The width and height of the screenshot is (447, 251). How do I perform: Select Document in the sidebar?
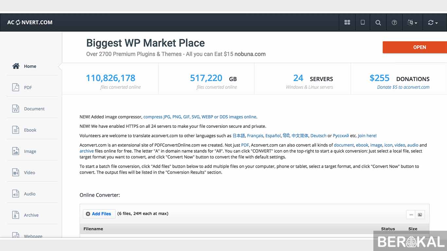coord(34,109)
